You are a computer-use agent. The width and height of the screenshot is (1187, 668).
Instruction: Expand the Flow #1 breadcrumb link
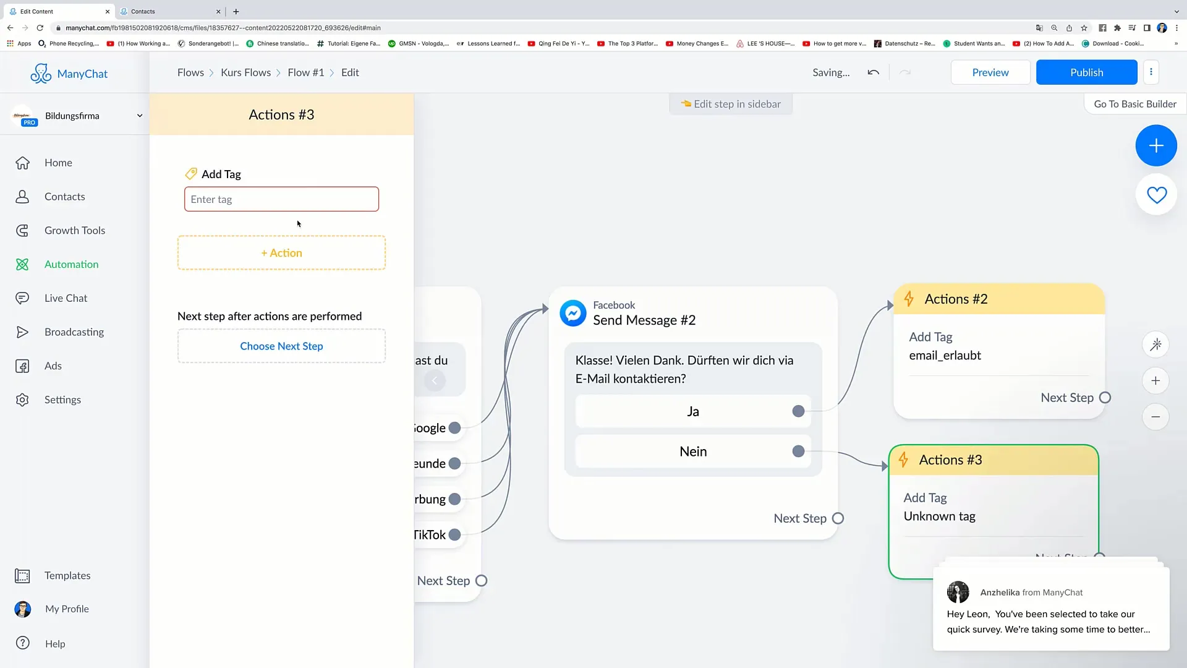pos(306,72)
